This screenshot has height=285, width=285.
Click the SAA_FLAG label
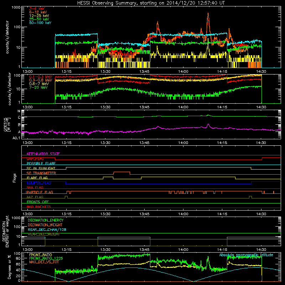click(35, 187)
